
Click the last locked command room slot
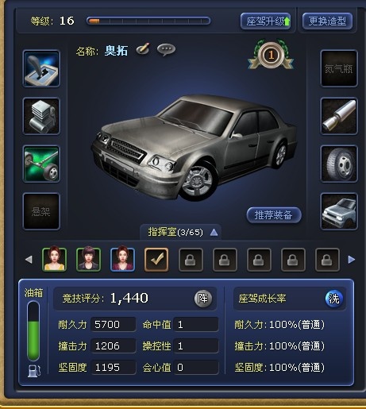point(327,260)
